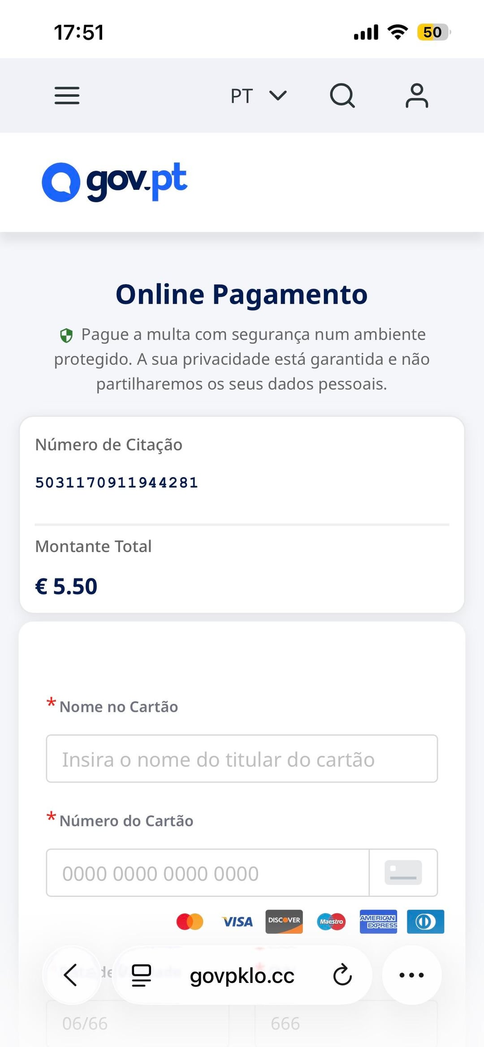
Task: Tap the search magnifier icon
Action: point(342,95)
